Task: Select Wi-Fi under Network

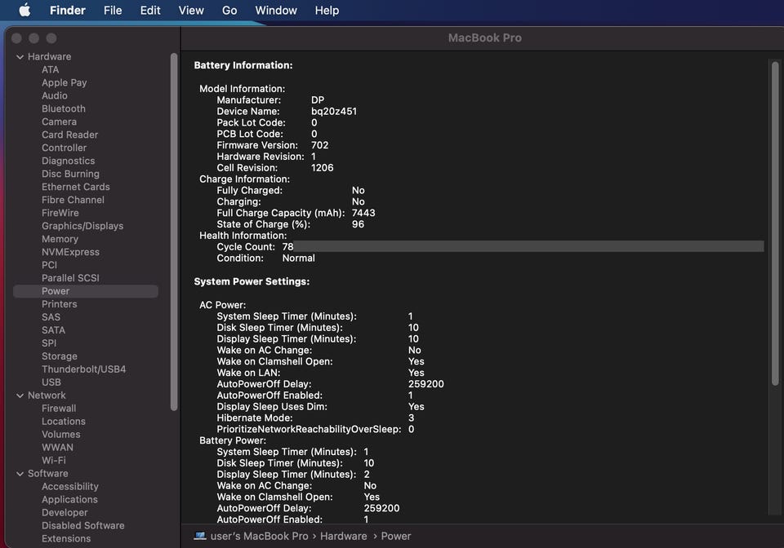Action: 54,460
